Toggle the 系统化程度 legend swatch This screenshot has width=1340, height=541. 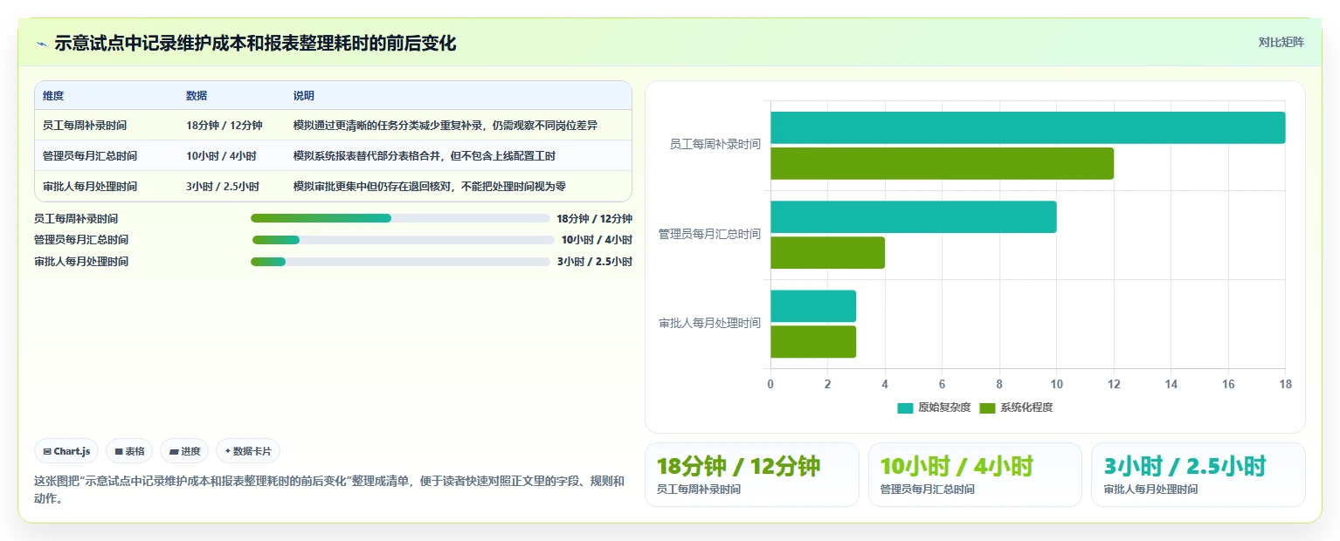coord(987,408)
